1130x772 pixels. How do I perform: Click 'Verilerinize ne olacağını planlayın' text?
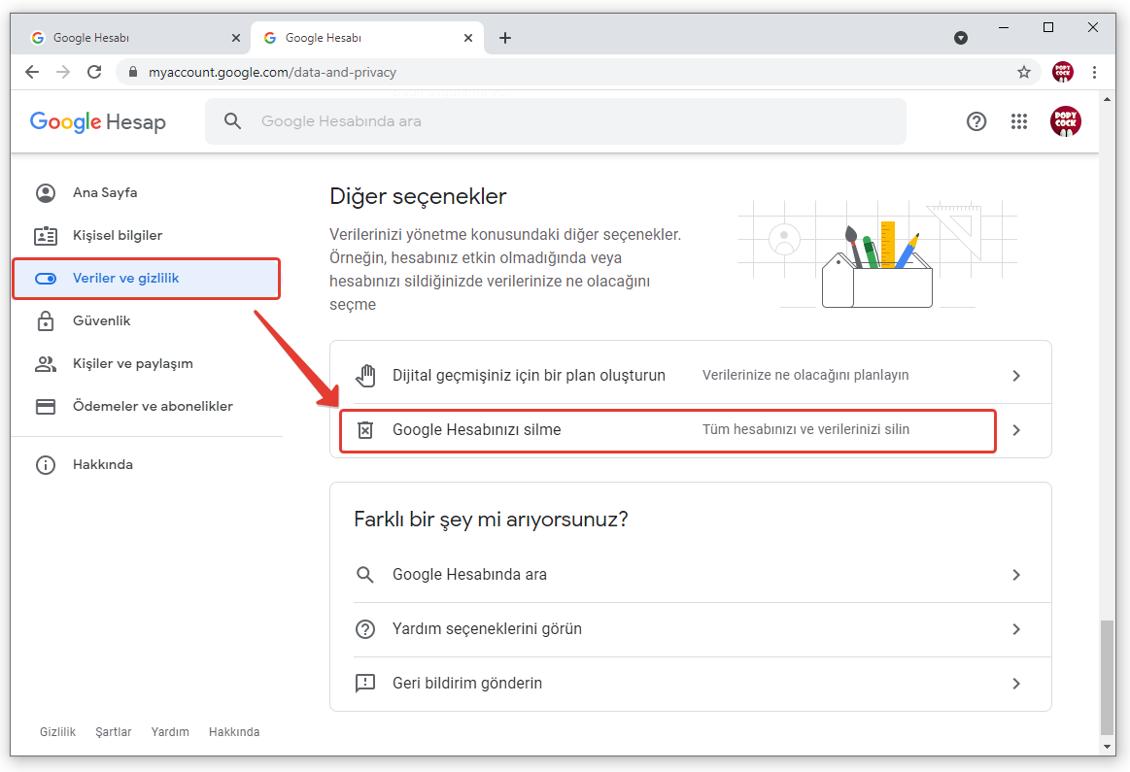click(805, 375)
